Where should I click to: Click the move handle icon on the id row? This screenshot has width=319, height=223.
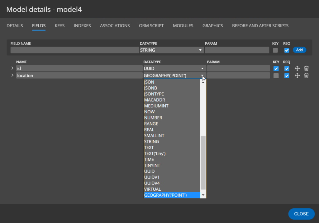pos(297,68)
